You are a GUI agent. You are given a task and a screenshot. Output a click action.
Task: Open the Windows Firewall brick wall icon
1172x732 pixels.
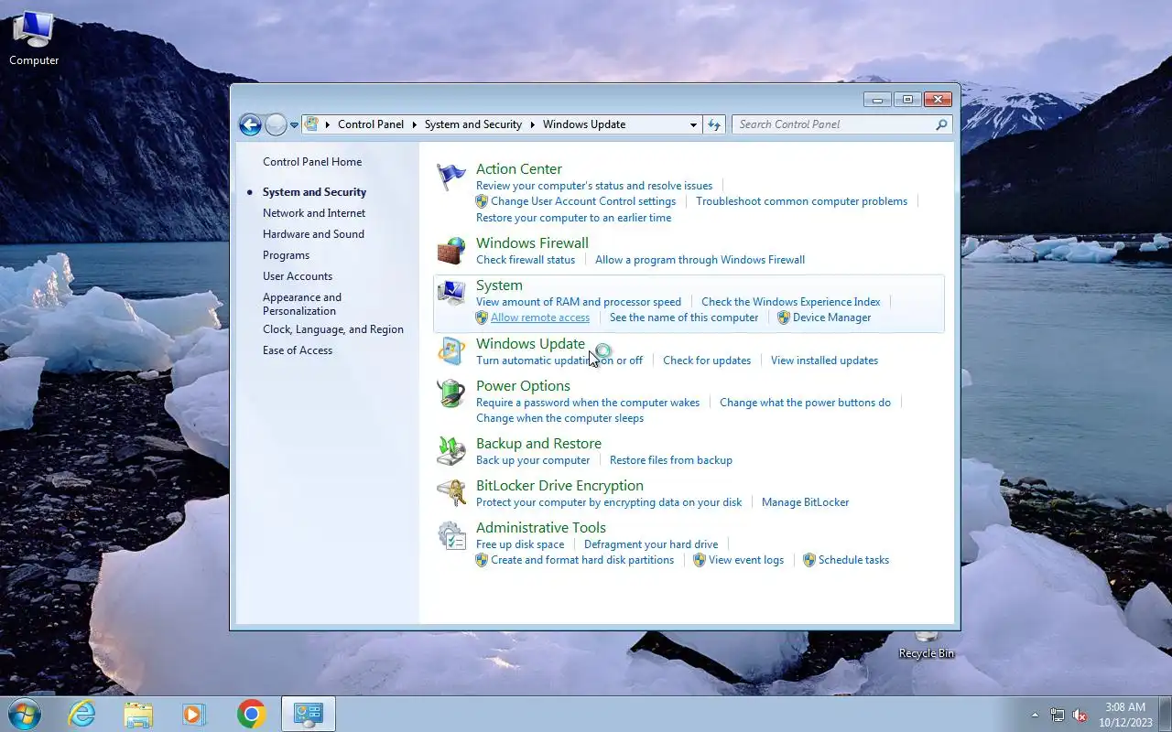[x=451, y=251]
